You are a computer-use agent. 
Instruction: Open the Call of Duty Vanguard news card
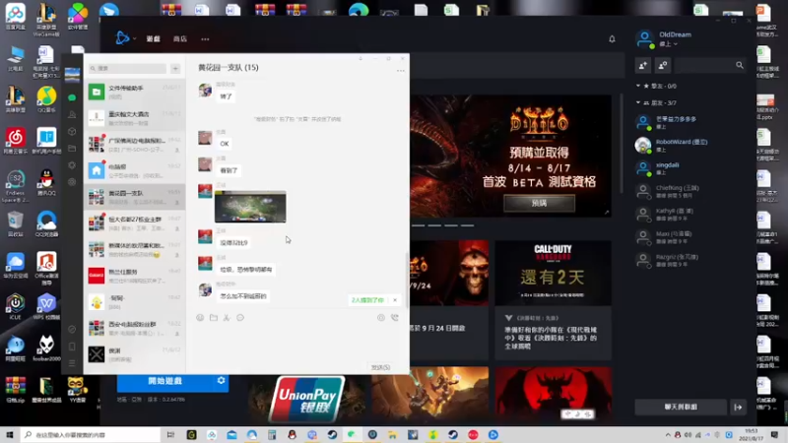[x=553, y=300]
